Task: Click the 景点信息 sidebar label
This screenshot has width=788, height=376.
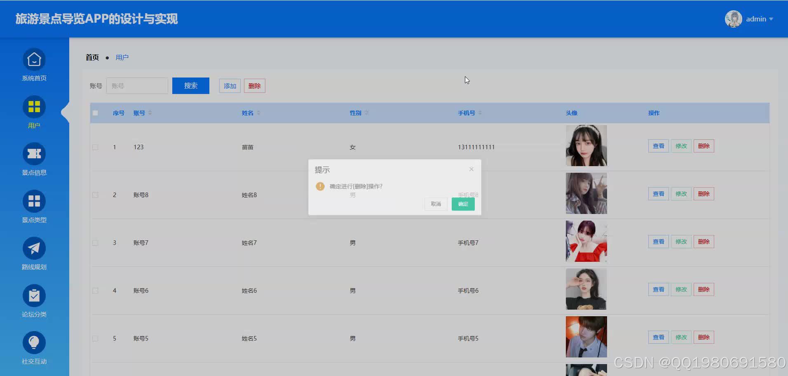Action: [34, 173]
